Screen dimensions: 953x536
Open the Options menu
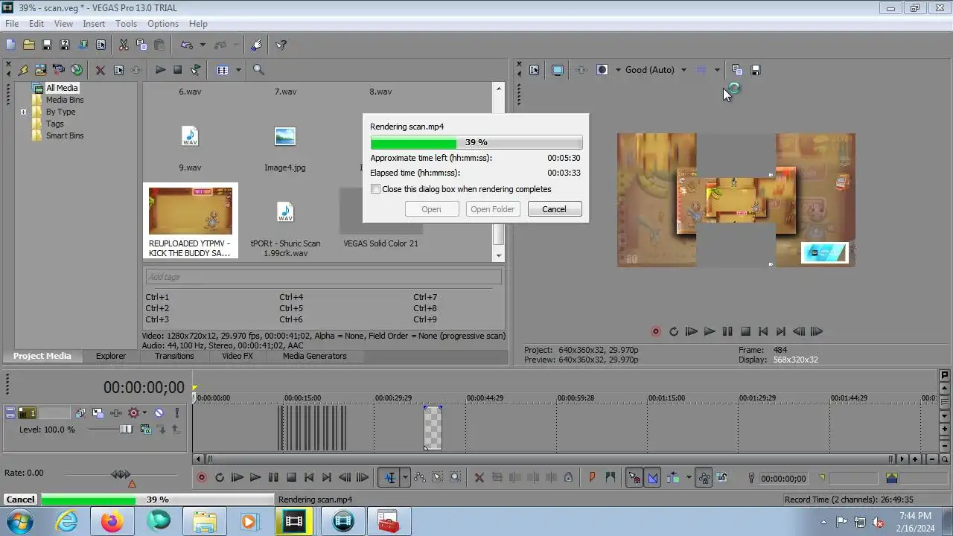163,24
